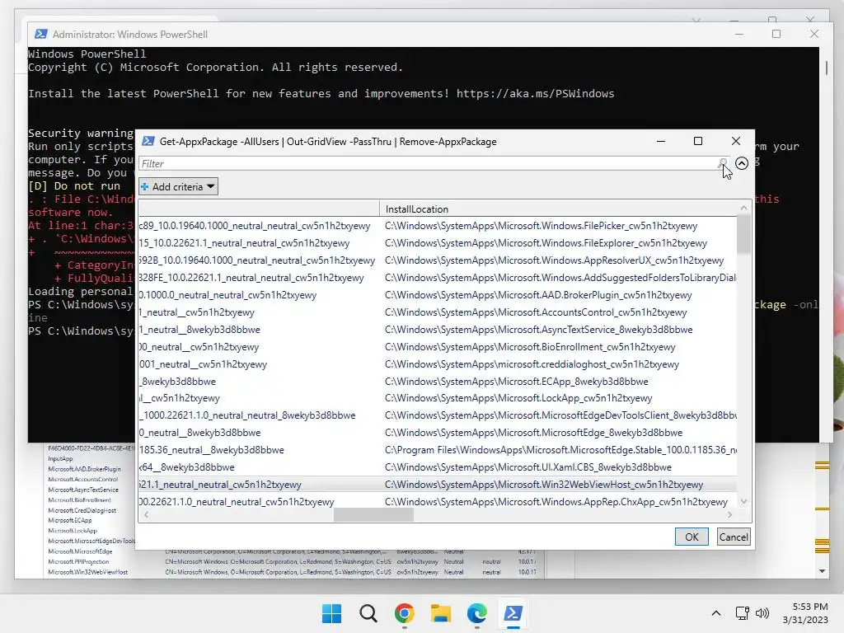Viewport: 844px width, 633px height.
Task: Open Google Chrome from the taskbar
Action: click(404, 613)
